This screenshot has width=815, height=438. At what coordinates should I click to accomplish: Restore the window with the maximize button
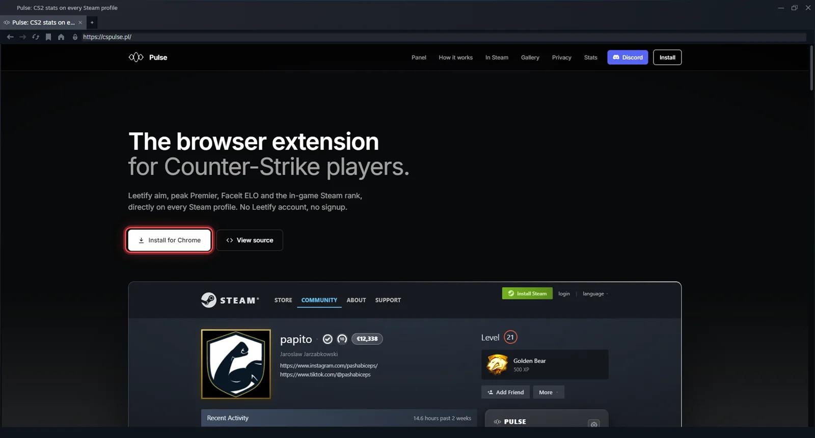[794, 8]
